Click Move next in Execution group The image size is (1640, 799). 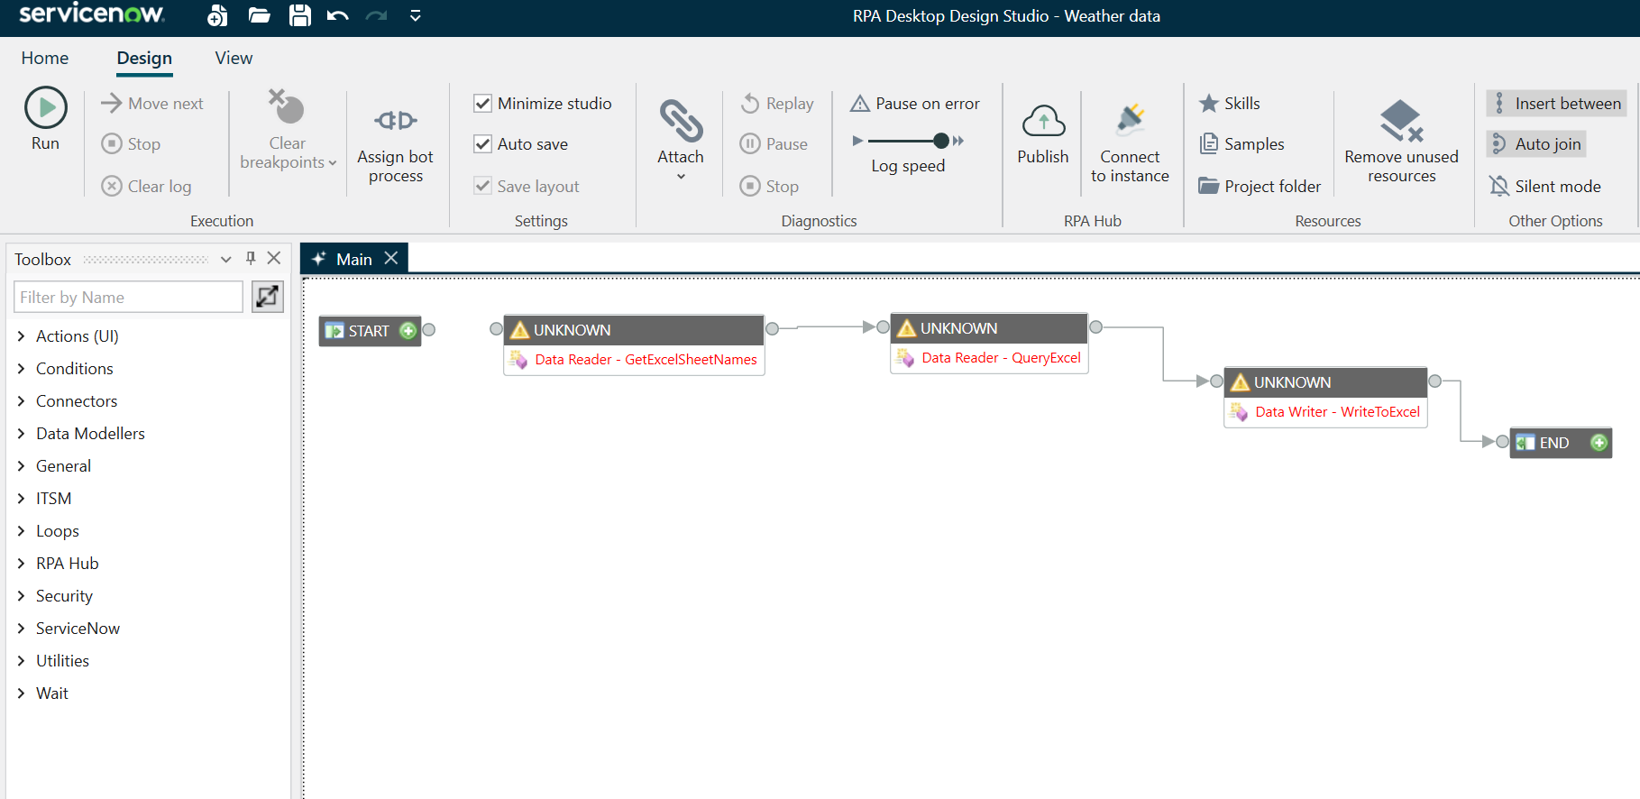pyautogui.click(x=152, y=104)
